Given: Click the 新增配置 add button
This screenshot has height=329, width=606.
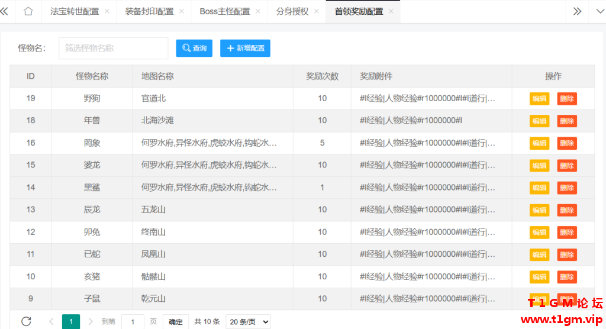Looking at the screenshot, I should coord(245,48).
